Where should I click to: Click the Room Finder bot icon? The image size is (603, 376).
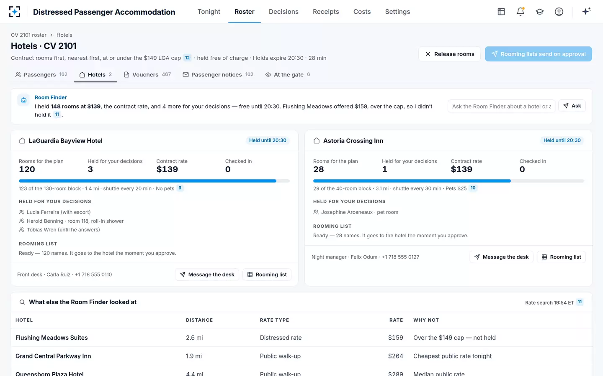coord(24,100)
